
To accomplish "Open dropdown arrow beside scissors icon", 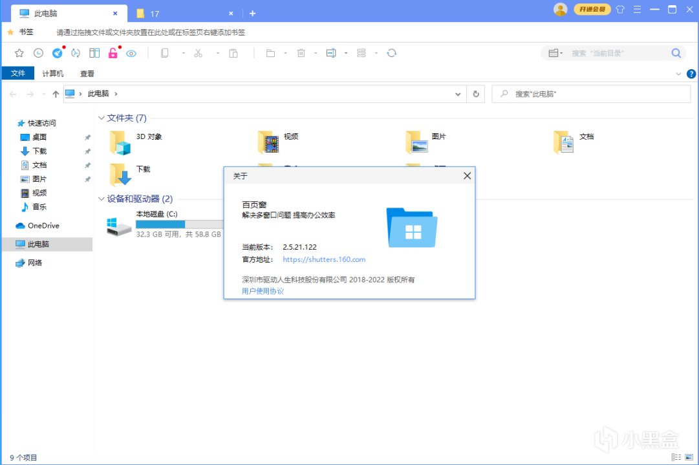I will [x=217, y=53].
